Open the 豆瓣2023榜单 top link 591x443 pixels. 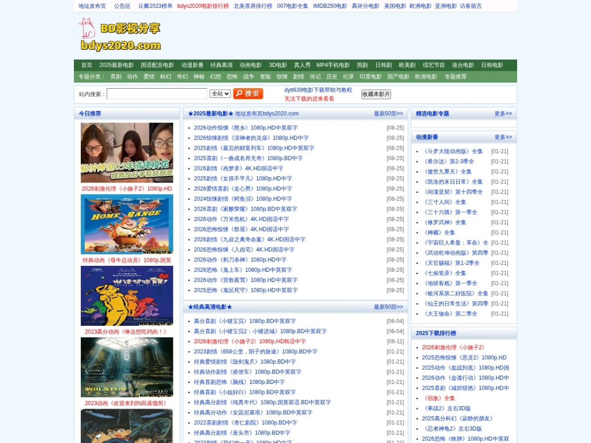coord(155,6)
